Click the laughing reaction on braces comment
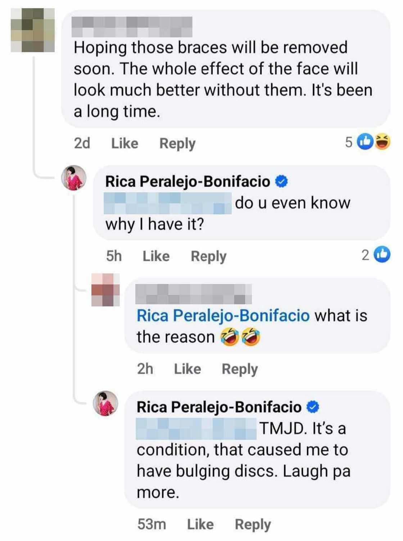Image resolution: width=403 pixels, height=541 pixels. [382, 142]
